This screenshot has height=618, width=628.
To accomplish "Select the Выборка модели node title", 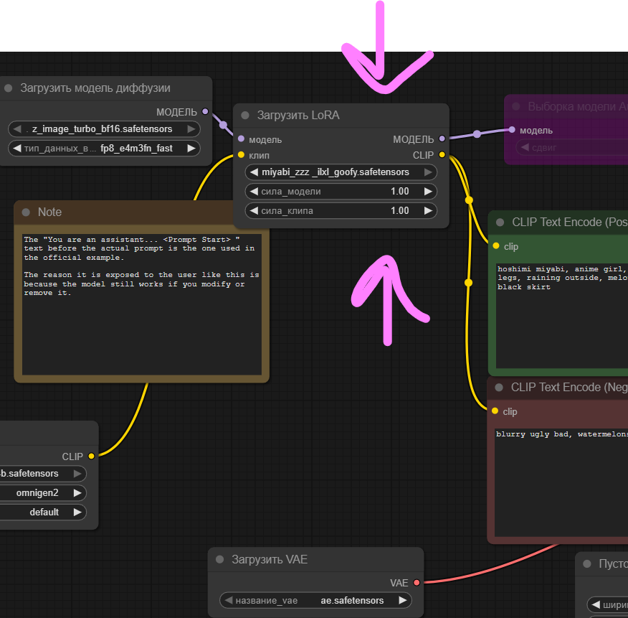I will click(578, 106).
